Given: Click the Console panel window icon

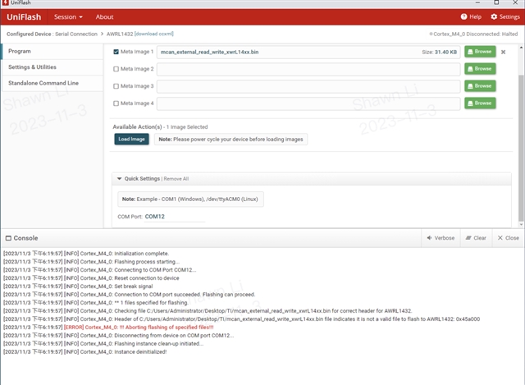Looking at the screenshot, I should pos(8,238).
